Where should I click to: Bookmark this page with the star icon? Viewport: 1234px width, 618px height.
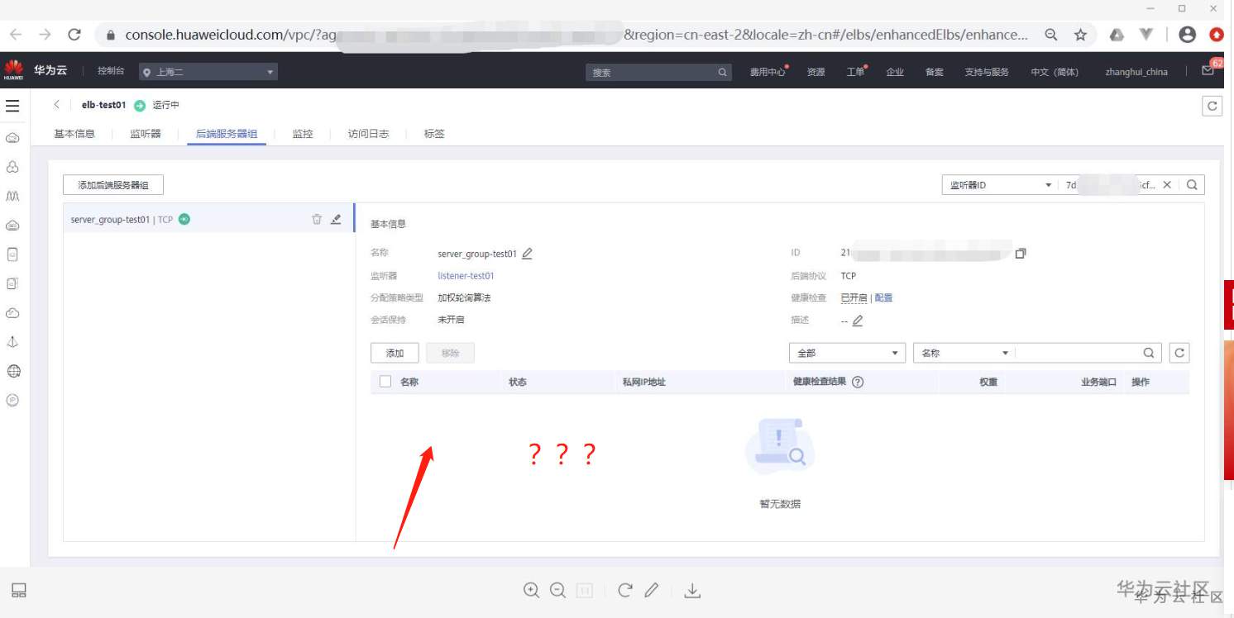tap(1080, 35)
